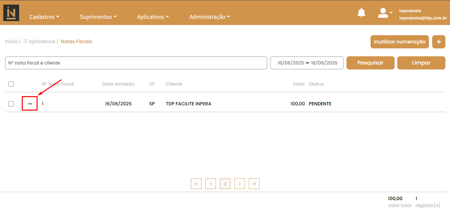Click the Pesquisar button
This screenshot has width=450, height=211.
(371, 63)
